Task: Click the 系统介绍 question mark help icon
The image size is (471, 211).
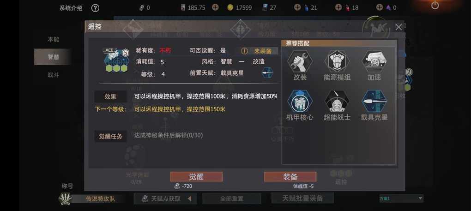Action: pyautogui.click(x=95, y=8)
